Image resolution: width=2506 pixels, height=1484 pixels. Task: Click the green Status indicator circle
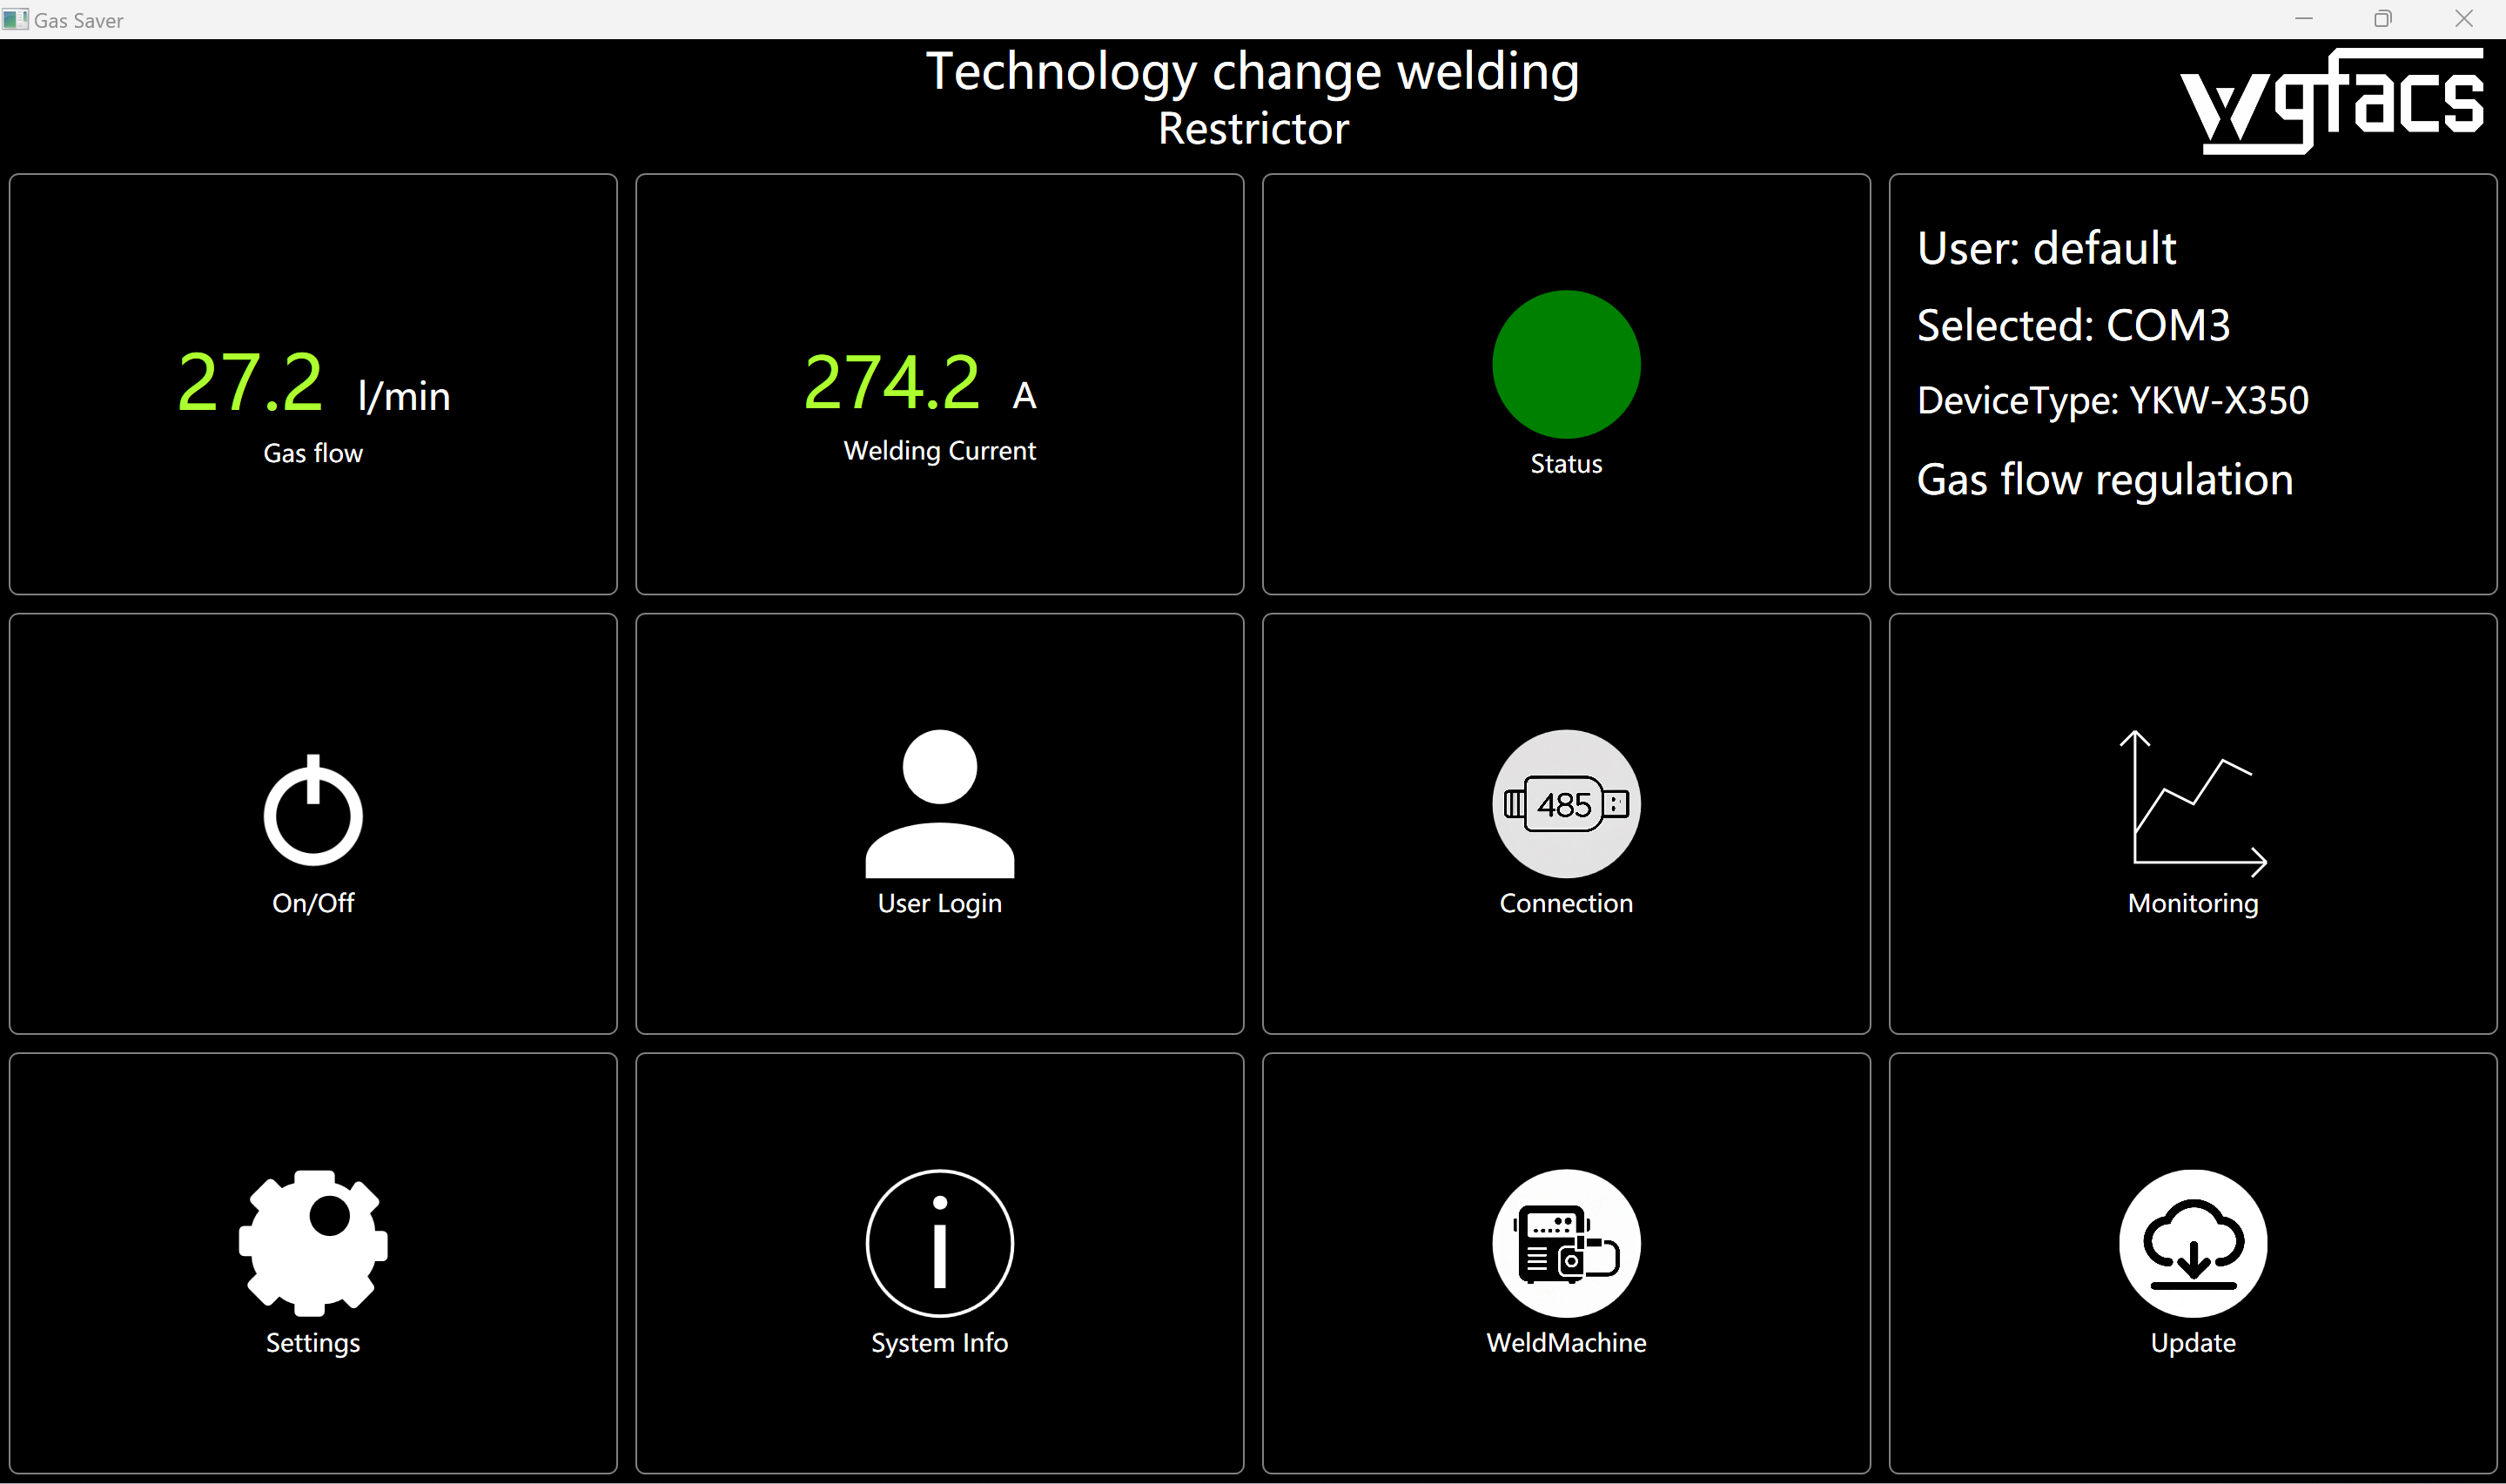point(1565,364)
